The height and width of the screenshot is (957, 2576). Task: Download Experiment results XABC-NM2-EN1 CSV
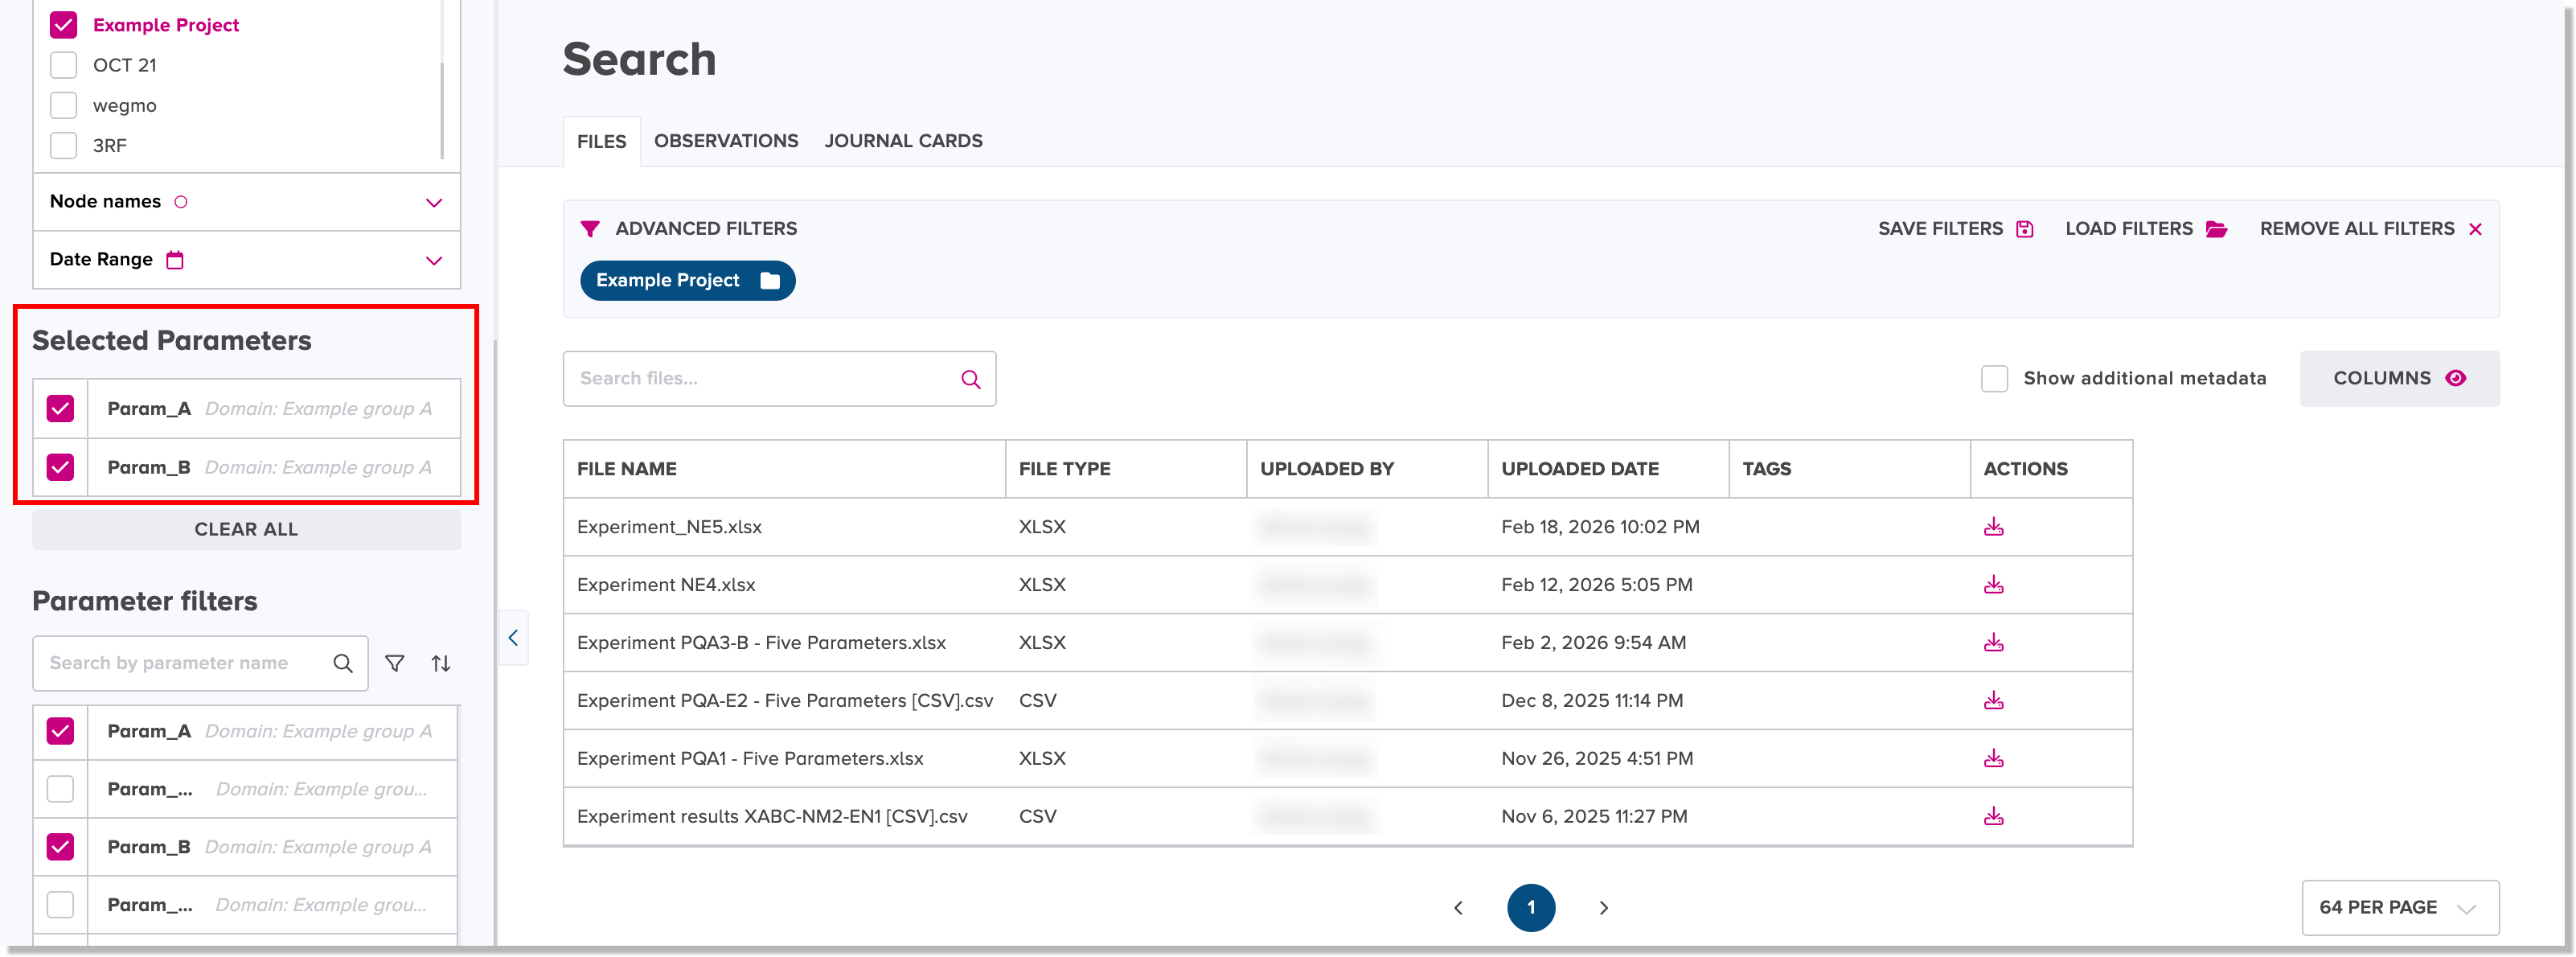pyautogui.click(x=1993, y=817)
